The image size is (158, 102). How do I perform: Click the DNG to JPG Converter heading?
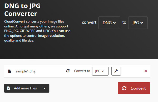point(22,10)
